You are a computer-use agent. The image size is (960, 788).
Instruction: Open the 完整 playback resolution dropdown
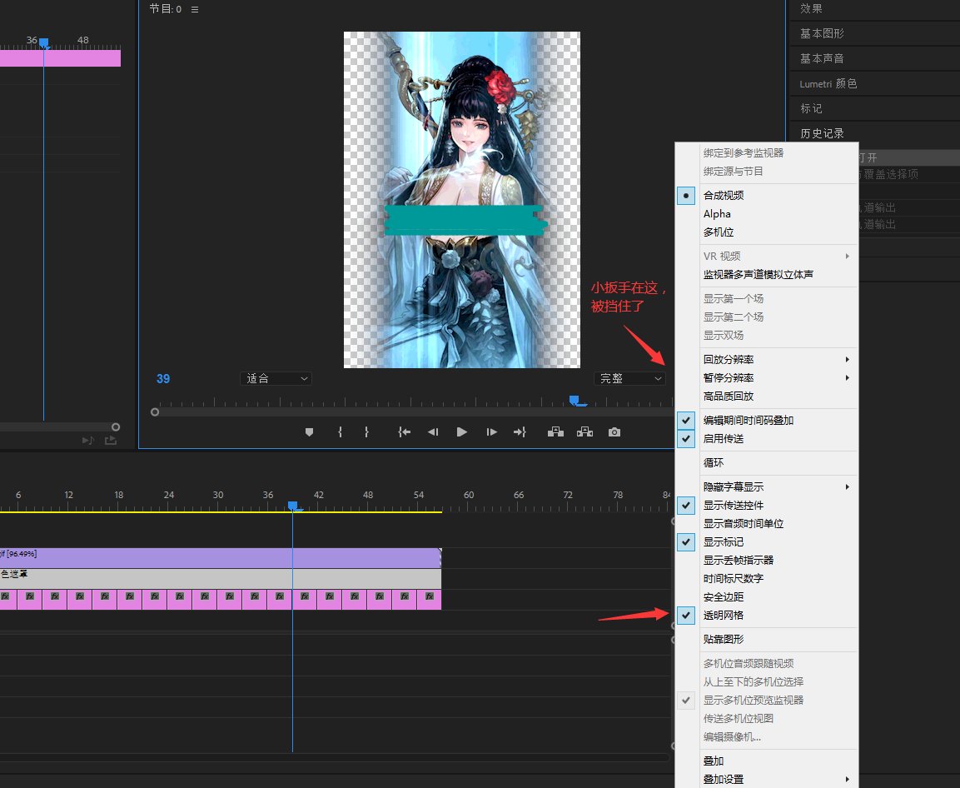629,379
